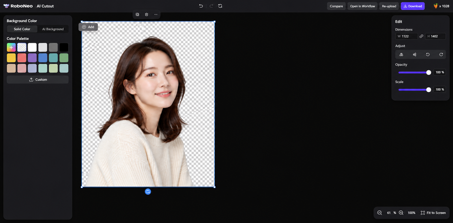Click the redo arrow icon
The width and height of the screenshot is (453, 223).
[x=211, y=6]
